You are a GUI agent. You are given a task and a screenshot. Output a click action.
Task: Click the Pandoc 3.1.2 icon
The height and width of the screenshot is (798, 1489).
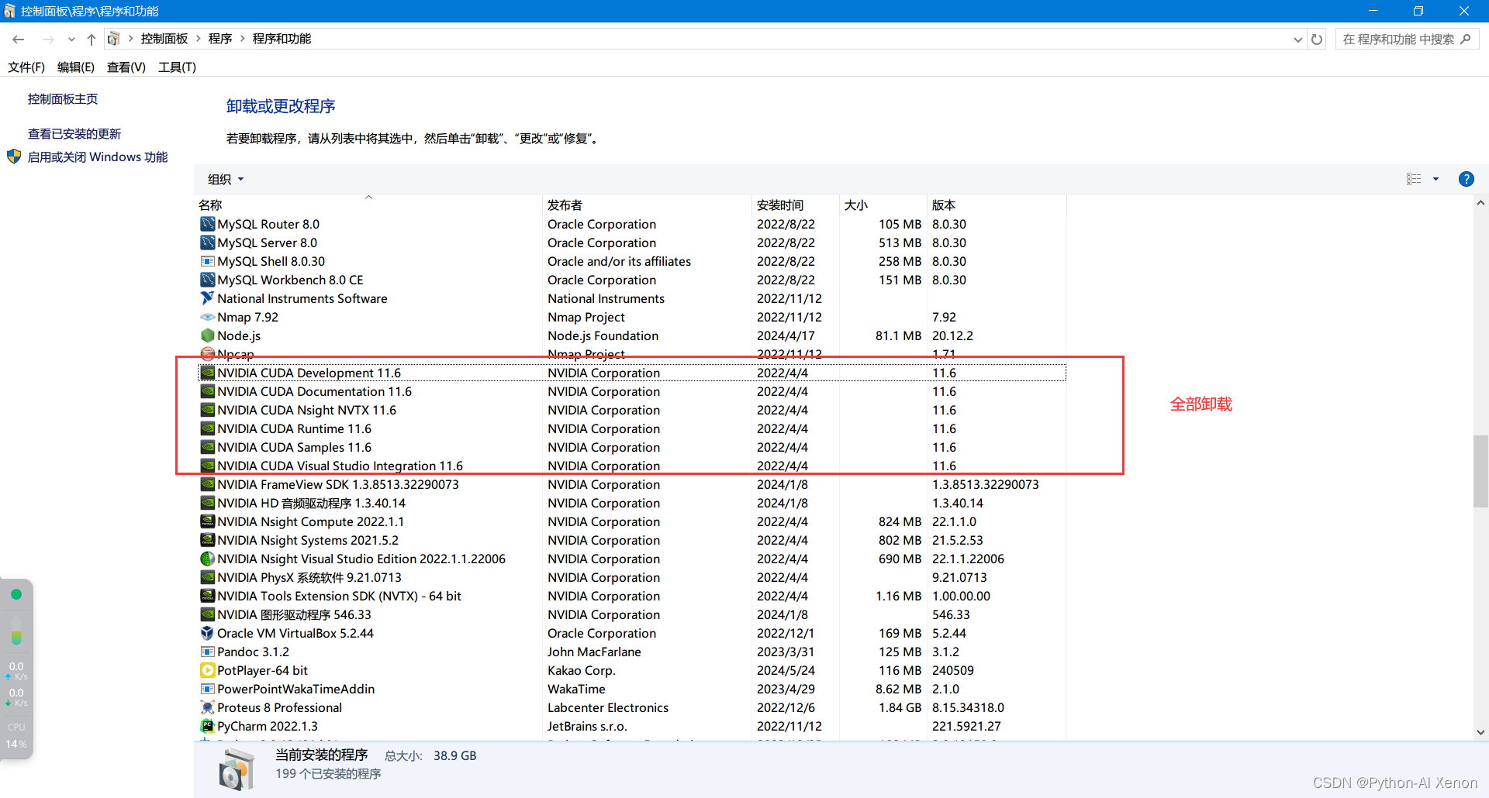[207, 652]
